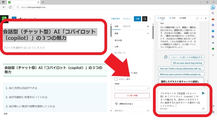This screenshot has width=217, height=122.
Task: Click the プレビュー link
Action: [x=127, y=19]
